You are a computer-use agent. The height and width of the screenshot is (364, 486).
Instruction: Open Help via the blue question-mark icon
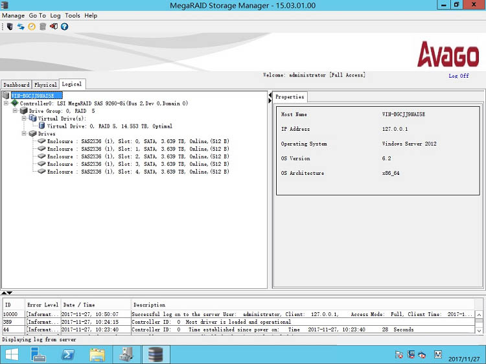[64, 27]
